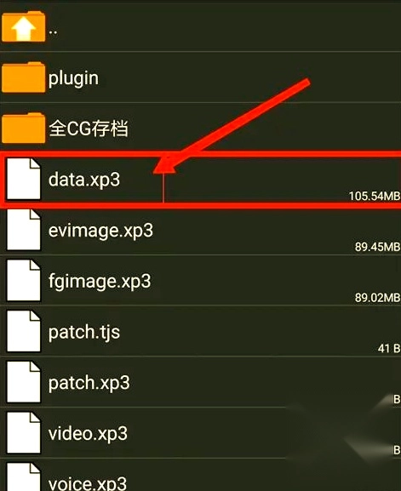Select the fgimage.xp3 file icon
Image resolution: width=401 pixels, height=491 pixels.
24,280
